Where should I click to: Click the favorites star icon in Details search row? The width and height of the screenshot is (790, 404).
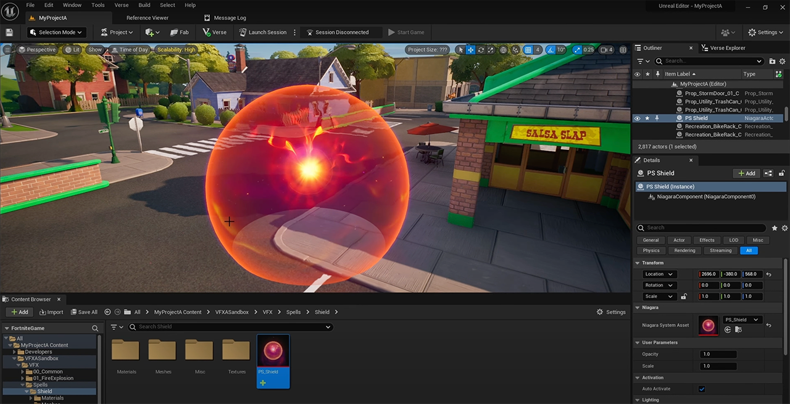coord(775,228)
